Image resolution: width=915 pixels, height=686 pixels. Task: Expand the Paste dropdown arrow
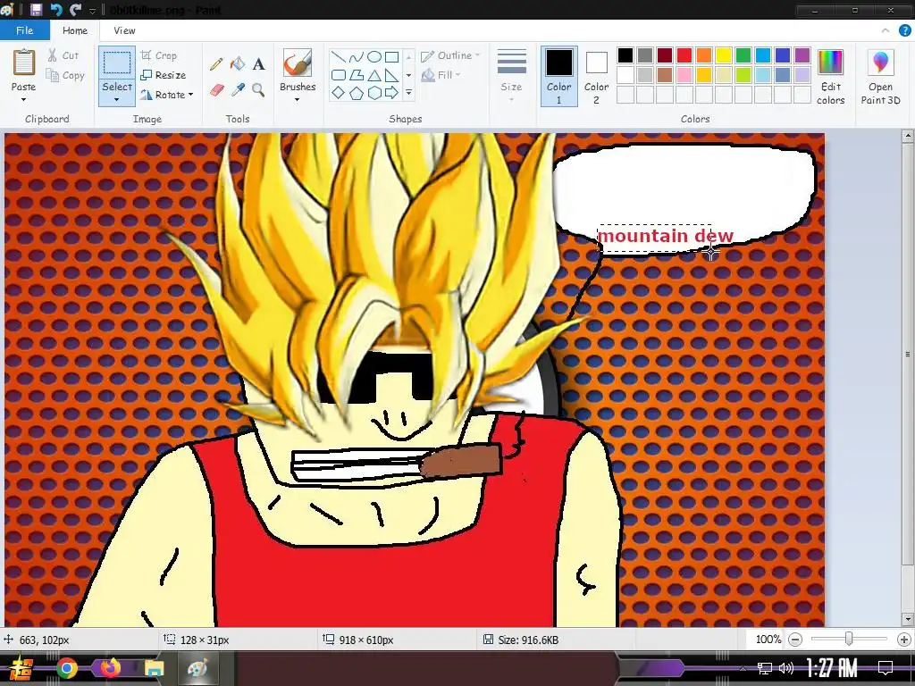[x=23, y=100]
